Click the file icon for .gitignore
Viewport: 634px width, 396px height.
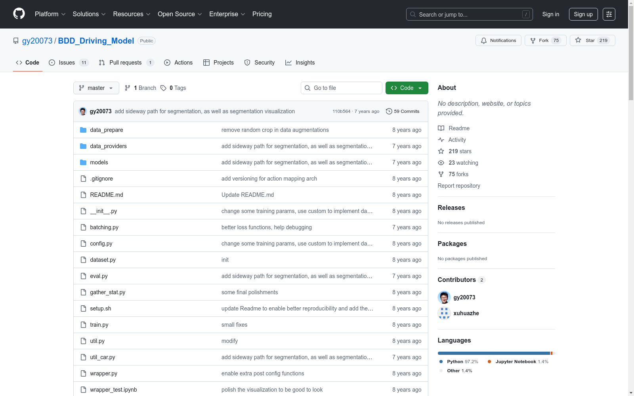click(83, 179)
